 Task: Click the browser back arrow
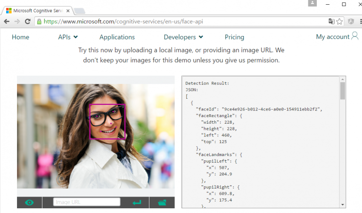(x=7, y=22)
